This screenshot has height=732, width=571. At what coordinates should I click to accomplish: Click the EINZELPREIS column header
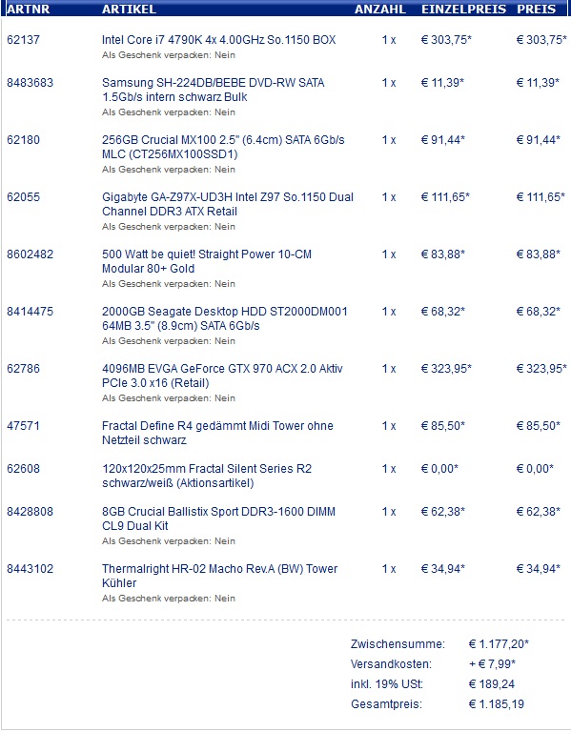[x=463, y=9]
